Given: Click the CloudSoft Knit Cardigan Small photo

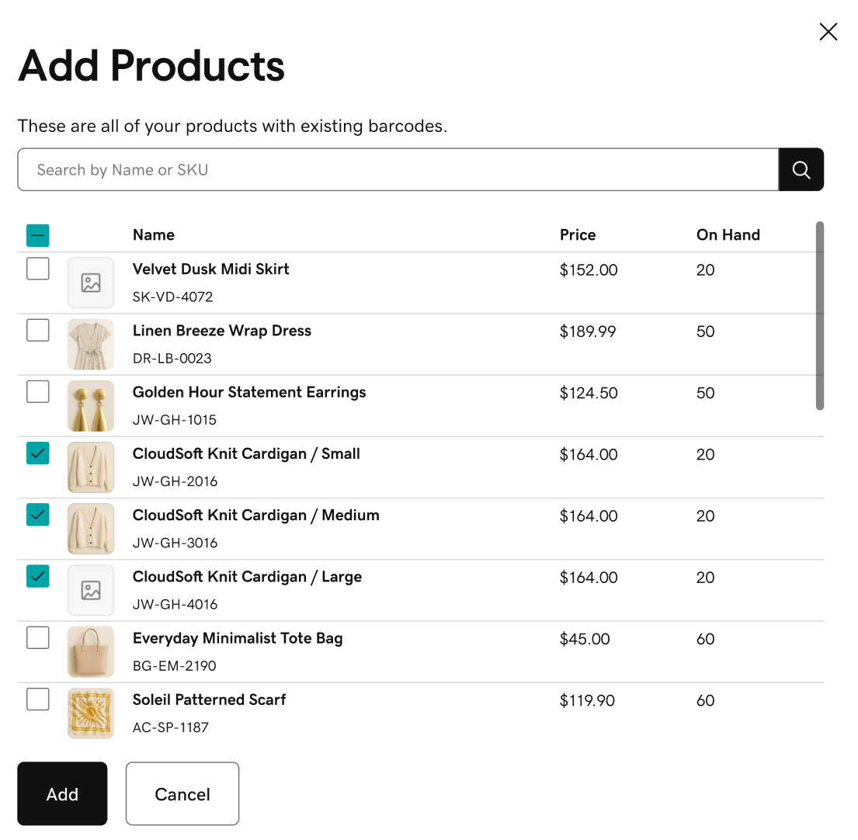Looking at the screenshot, I should coord(91,467).
